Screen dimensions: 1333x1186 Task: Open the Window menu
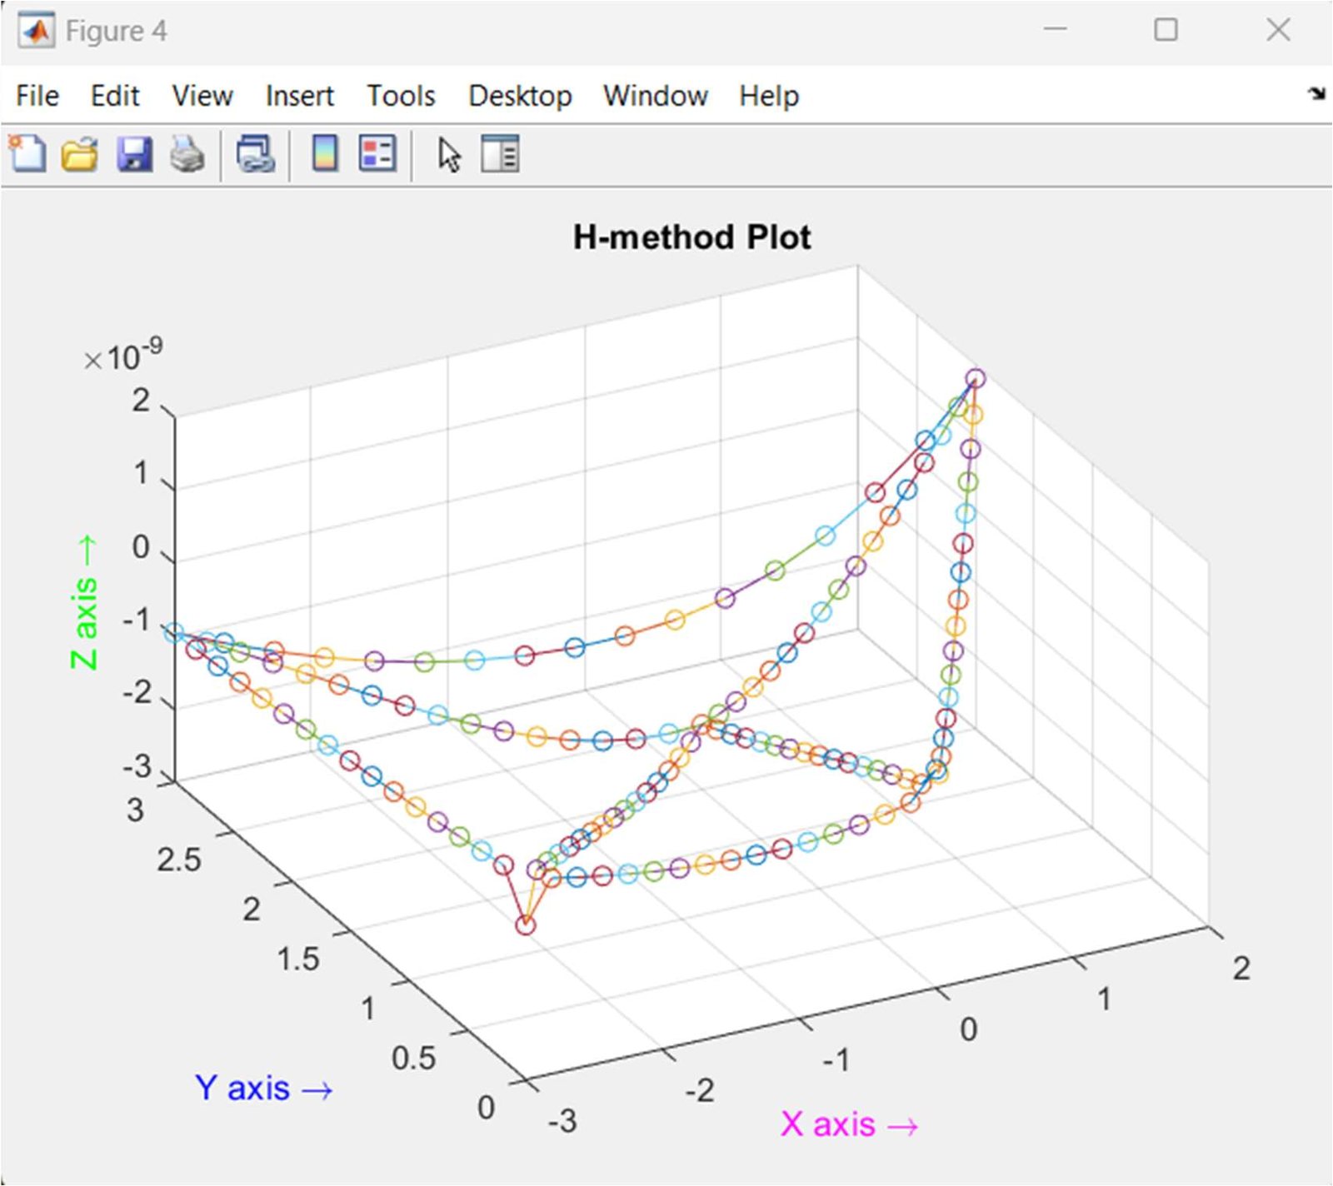[x=656, y=96]
